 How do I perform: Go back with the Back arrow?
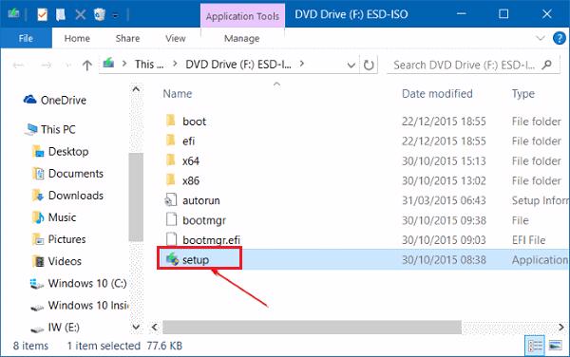click(18, 66)
